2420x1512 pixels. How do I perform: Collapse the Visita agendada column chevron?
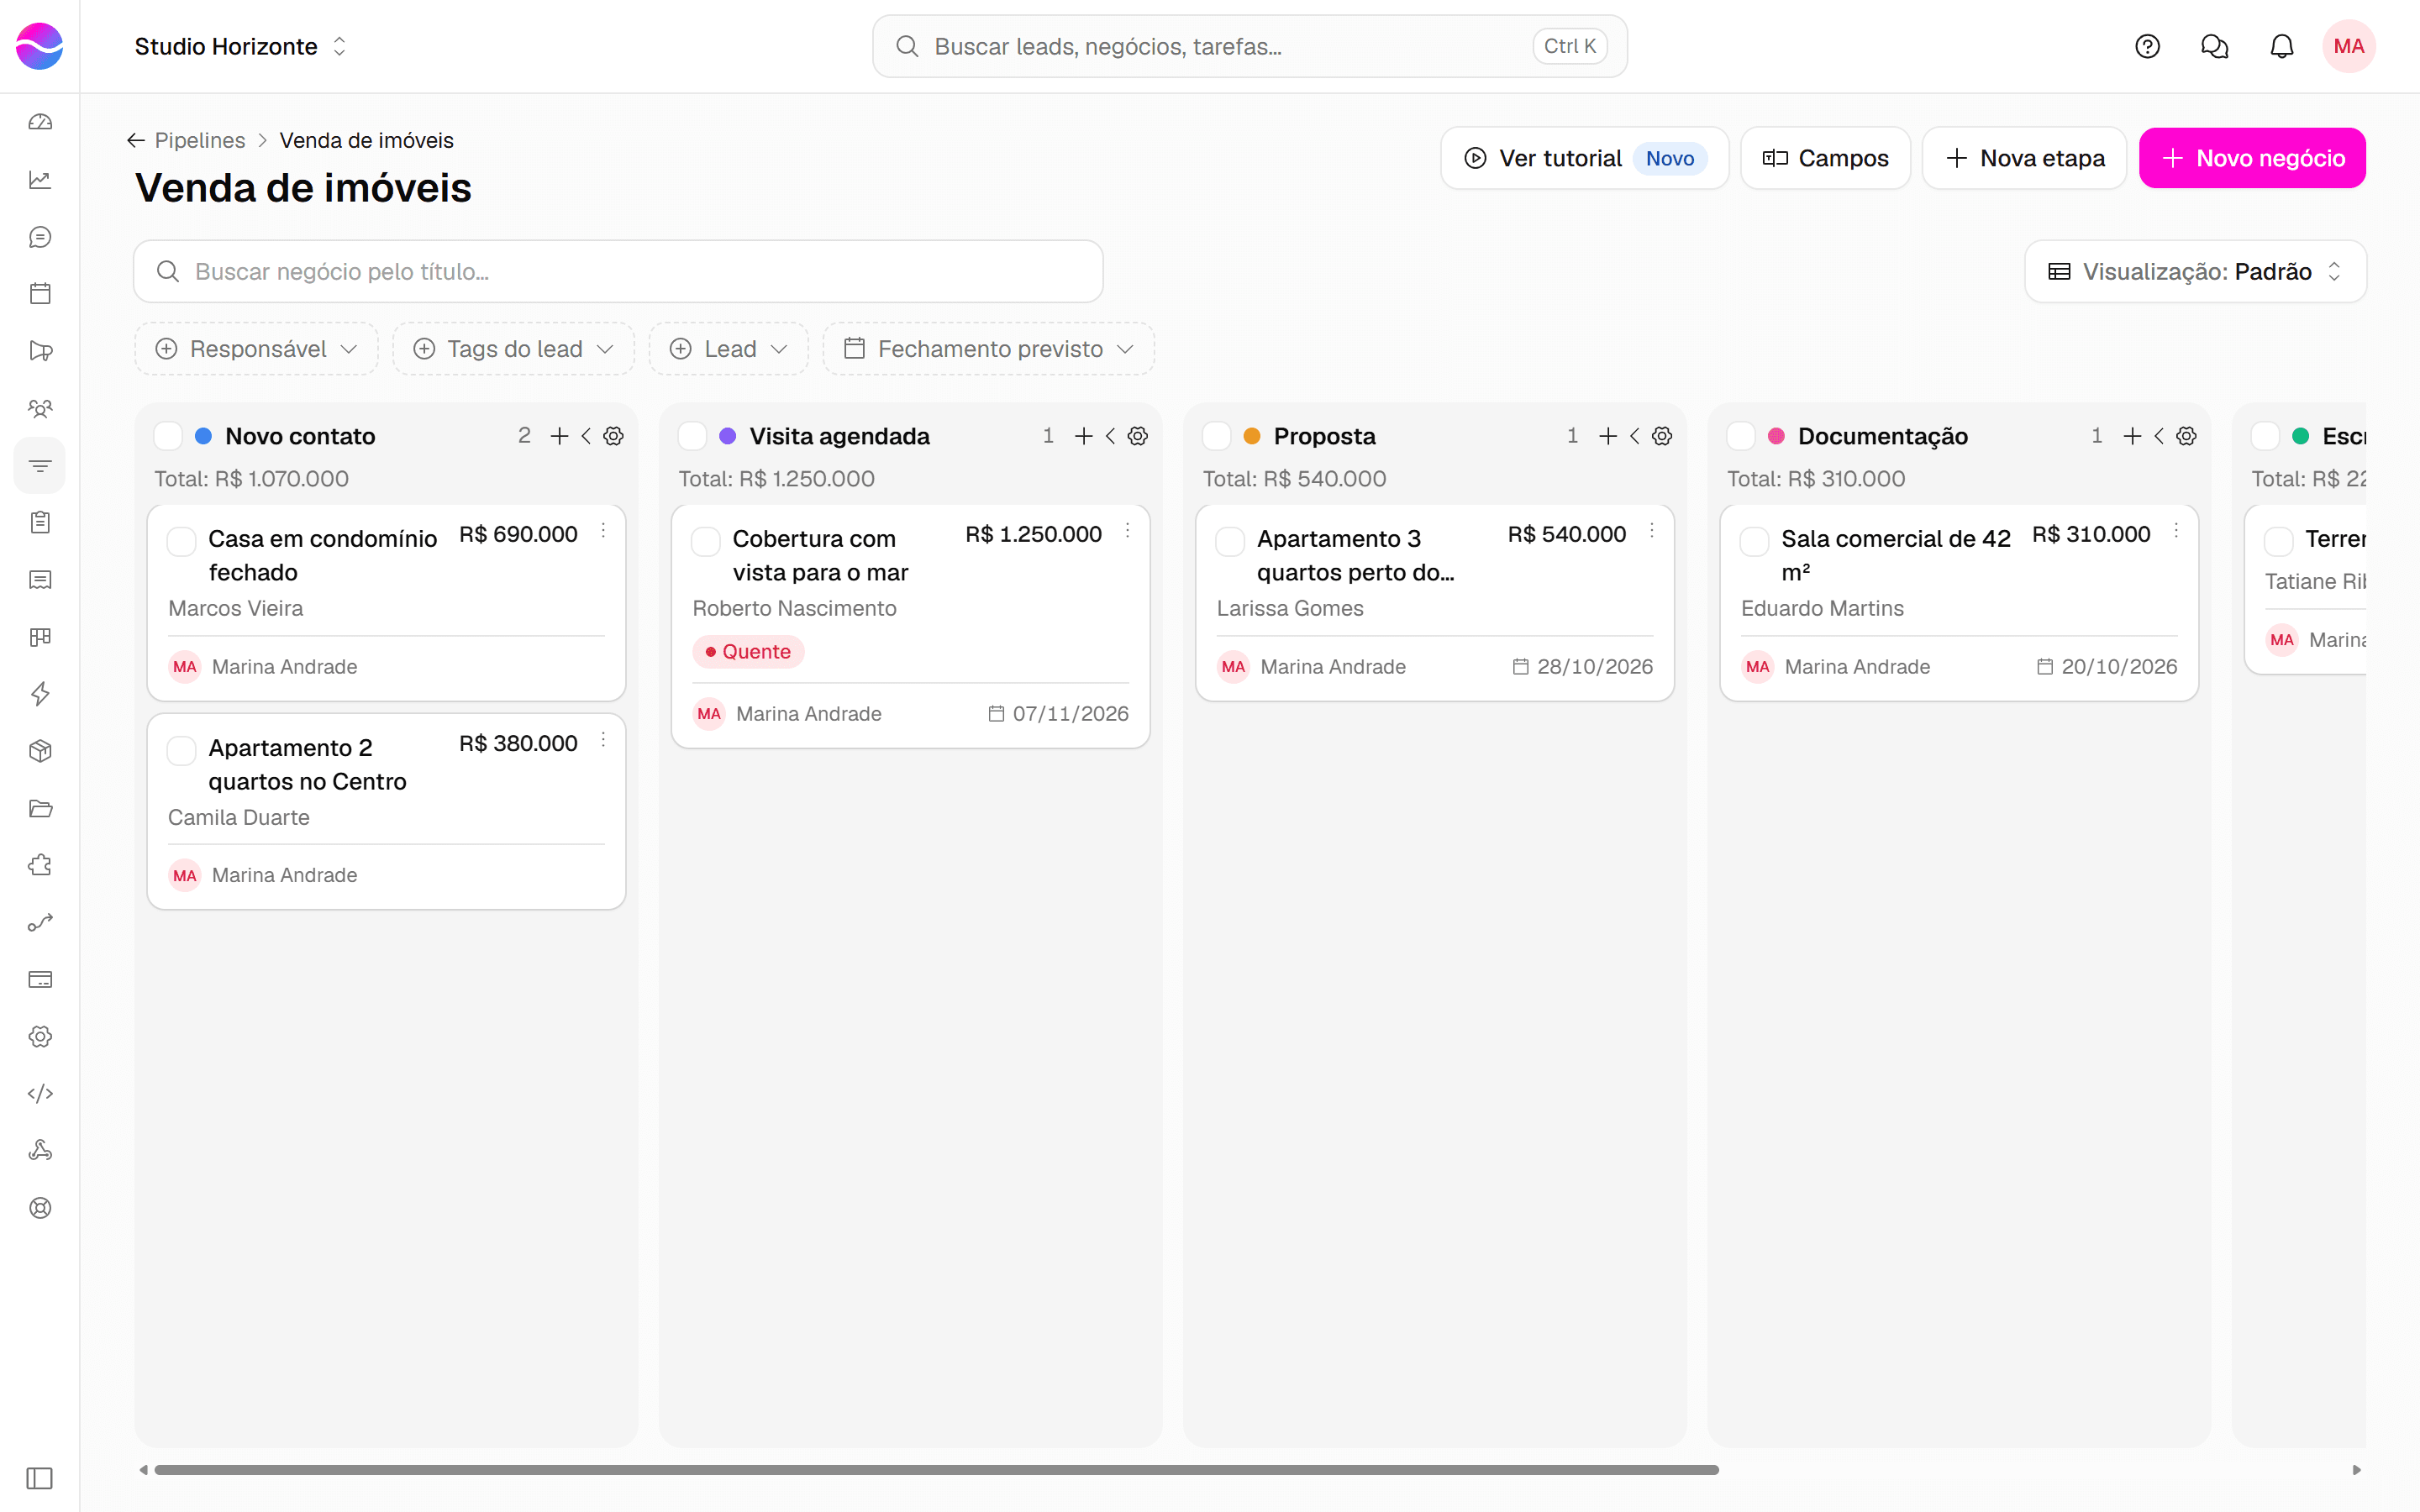(1111, 436)
